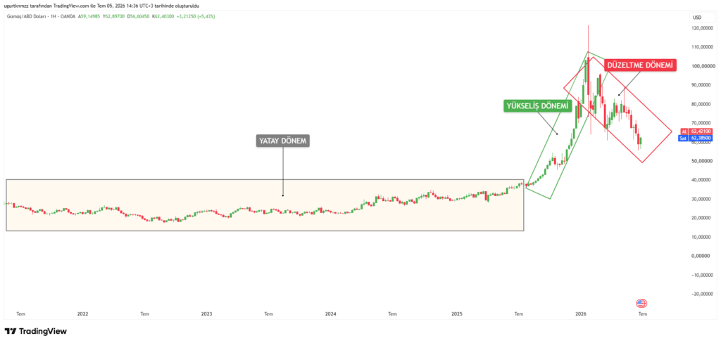Click the US flag economic event icon
Image resolution: width=721 pixels, height=343 pixels.
[x=641, y=304]
